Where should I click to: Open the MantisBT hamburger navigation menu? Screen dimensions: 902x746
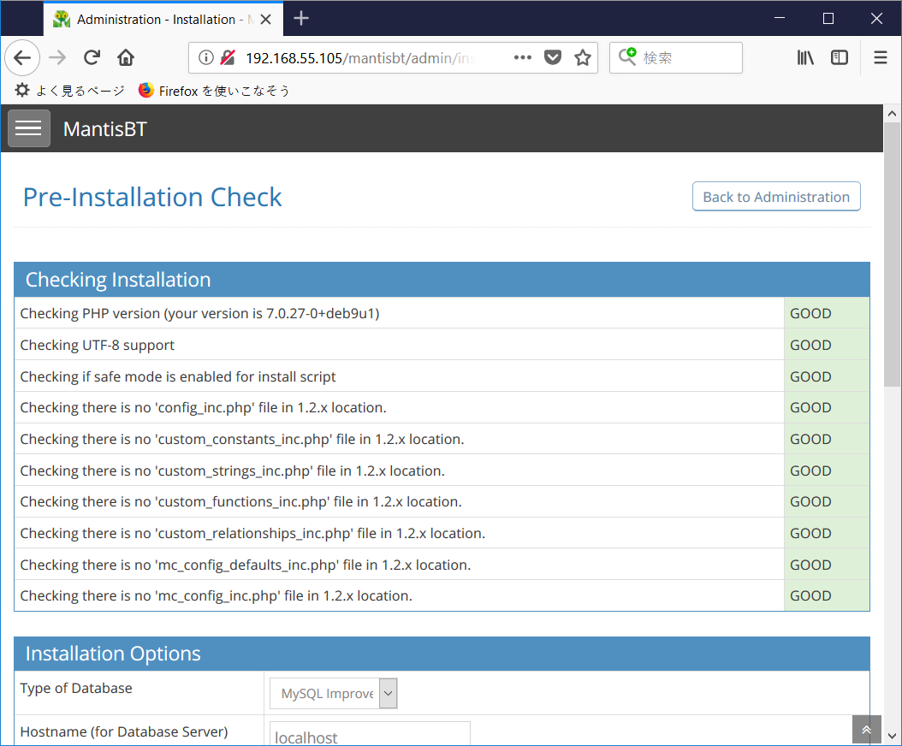(x=28, y=128)
